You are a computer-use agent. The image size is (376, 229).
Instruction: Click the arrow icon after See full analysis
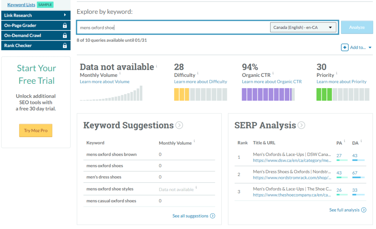[x=364, y=210]
